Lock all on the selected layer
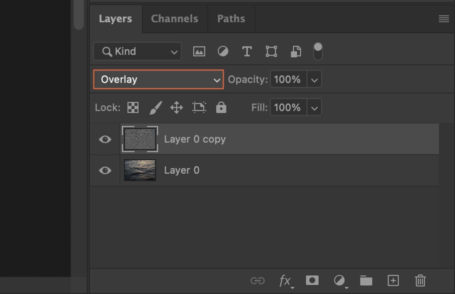The height and width of the screenshot is (294, 455). pyautogui.click(x=221, y=107)
